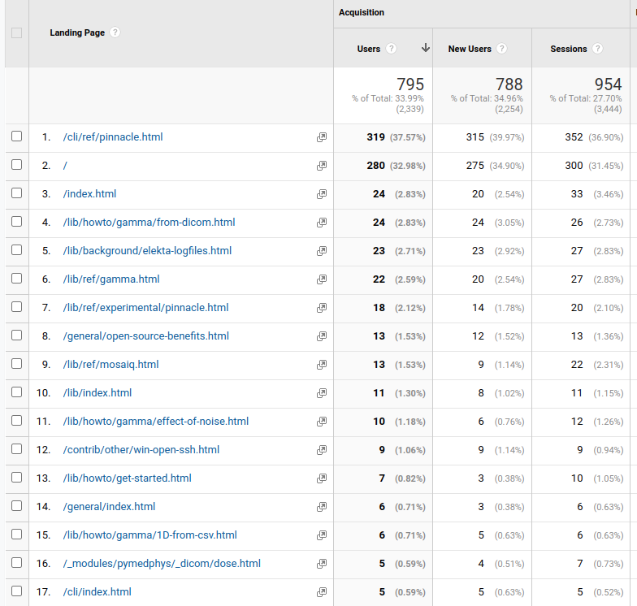
Task: Open the / root landing page link
Action: [x=65, y=166]
